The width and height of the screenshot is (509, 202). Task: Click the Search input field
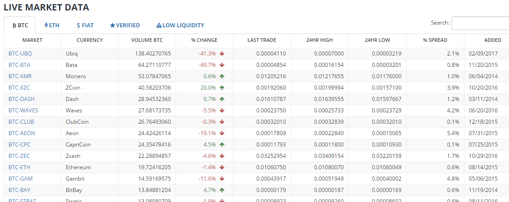coord(480,23)
